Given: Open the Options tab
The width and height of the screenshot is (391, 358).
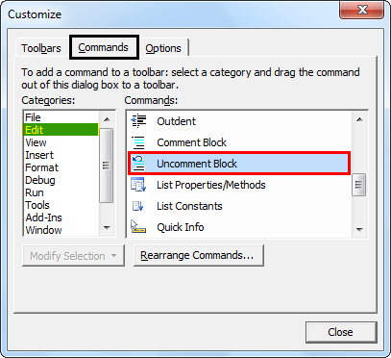Looking at the screenshot, I should tap(163, 48).
